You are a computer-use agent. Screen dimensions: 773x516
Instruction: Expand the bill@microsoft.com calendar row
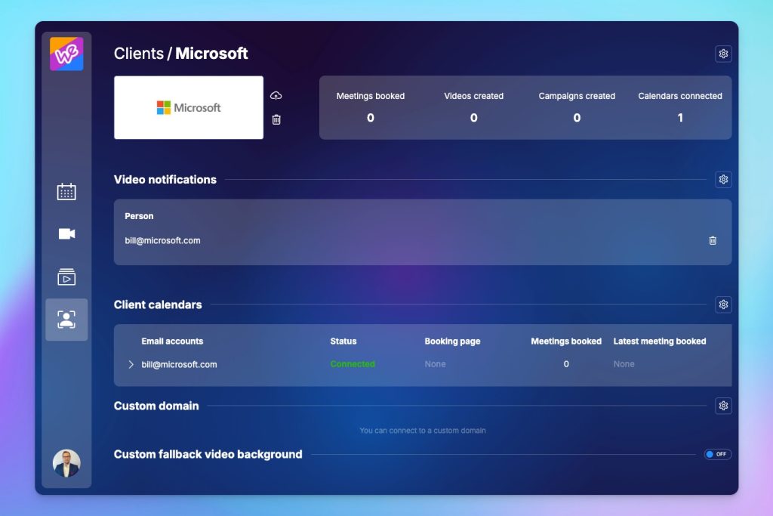(x=131, y=364)
